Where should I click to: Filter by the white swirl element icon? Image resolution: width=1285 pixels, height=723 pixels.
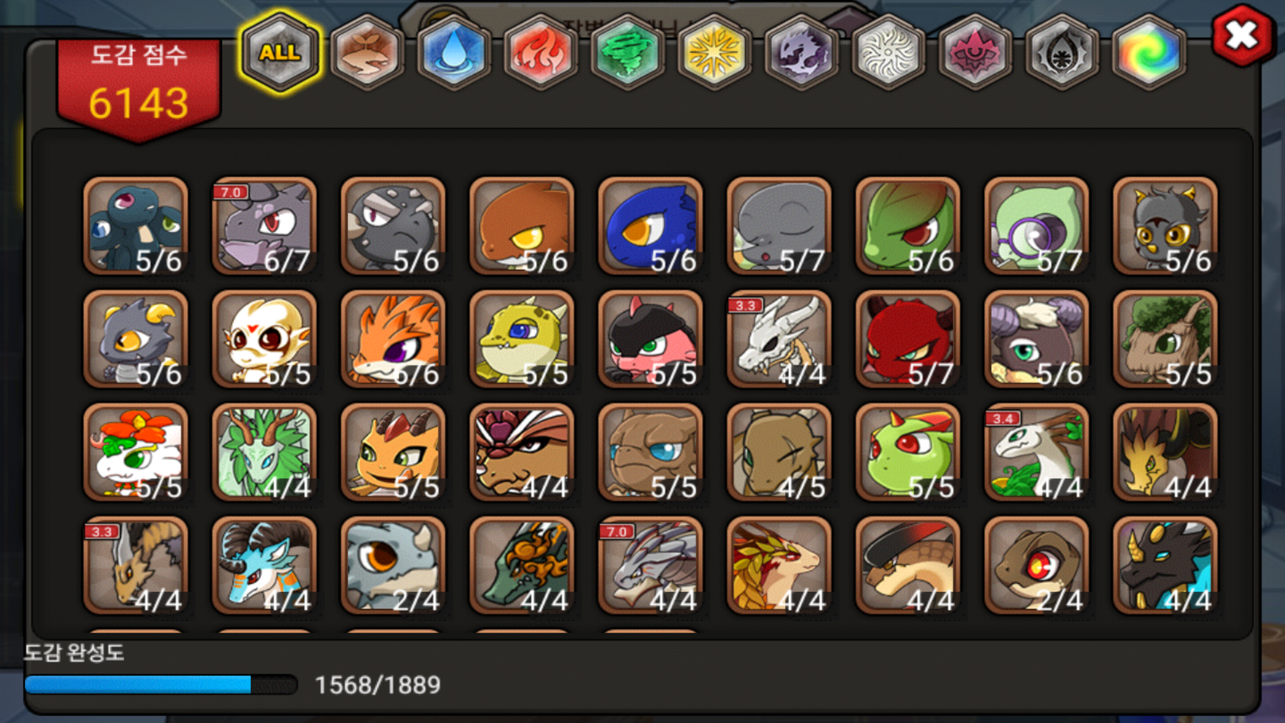(888, 52)
